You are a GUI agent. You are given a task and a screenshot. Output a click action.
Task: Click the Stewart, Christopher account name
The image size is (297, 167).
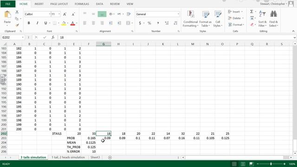click(x=272, y=4)
